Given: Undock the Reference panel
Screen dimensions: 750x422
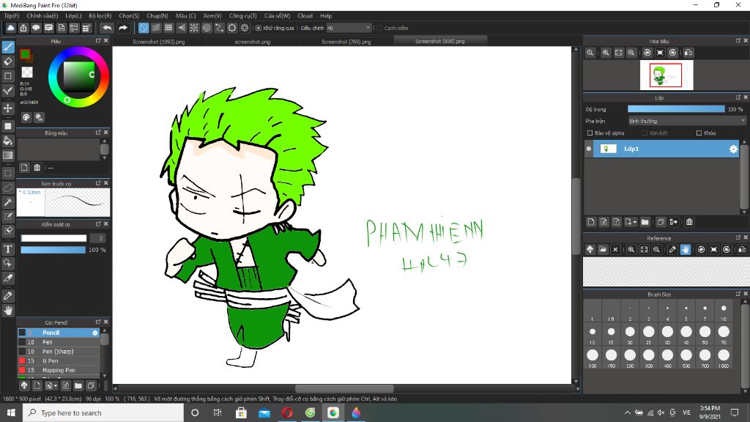Looking at the screenshot, I should pos(738,237).
